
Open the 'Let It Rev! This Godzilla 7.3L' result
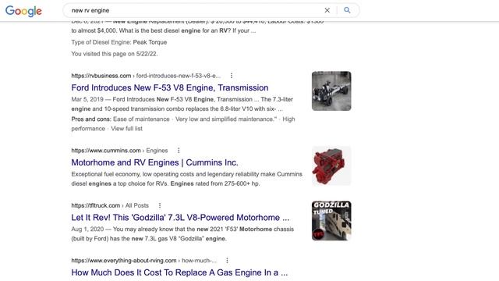[180, 218]
